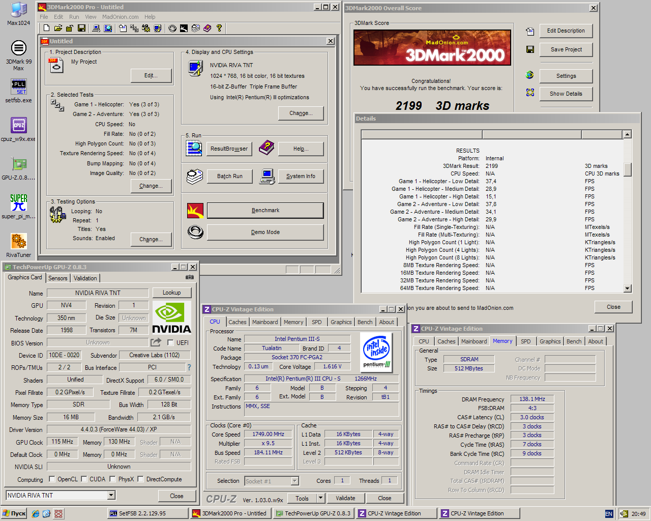Click the Display settings monitor toolbar icon
The height and width of the screenshot is (521, 651).
pyautogui.click(x=158, y=28)
